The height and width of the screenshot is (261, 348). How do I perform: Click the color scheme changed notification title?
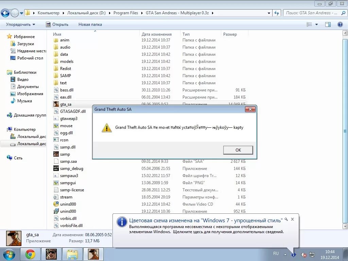206,220
